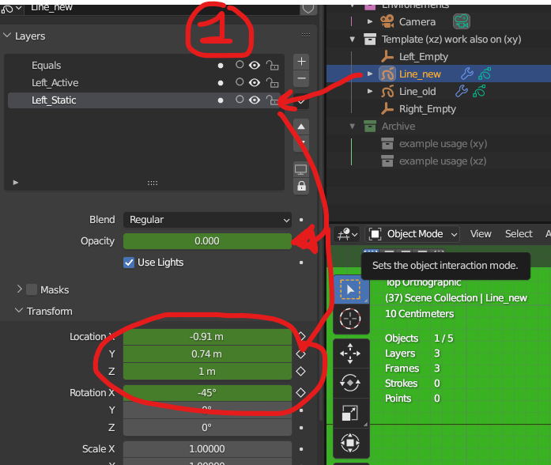This screenshot has height=465, width=551.
Task: Click the green effects icon on Line_new
Action: coord(485,74)
